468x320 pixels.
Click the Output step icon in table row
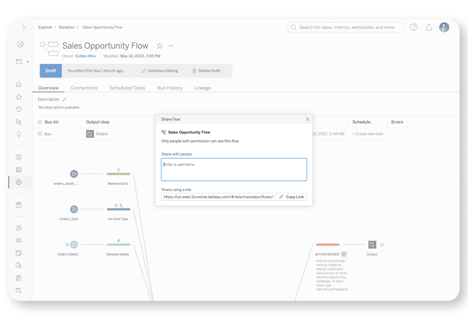pyautogui.click(x=90, y=134)
